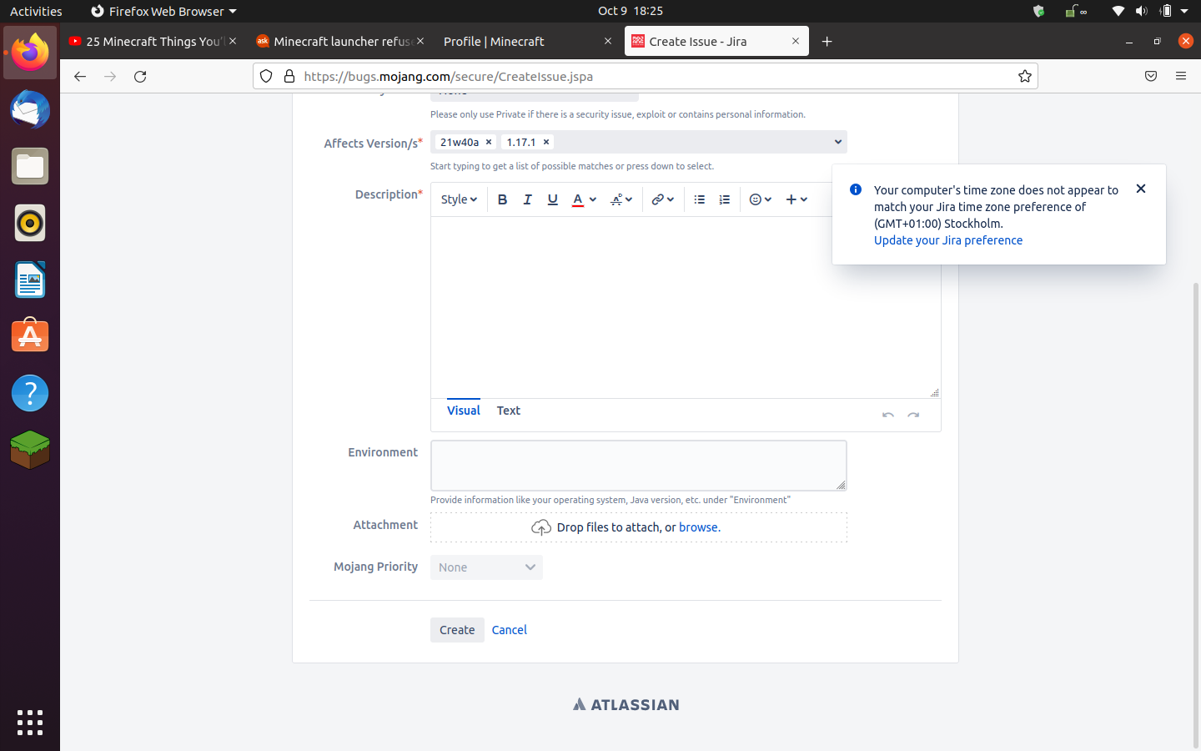Click Update your Jira preference link

pyautogui.click(x=948, y=240)
